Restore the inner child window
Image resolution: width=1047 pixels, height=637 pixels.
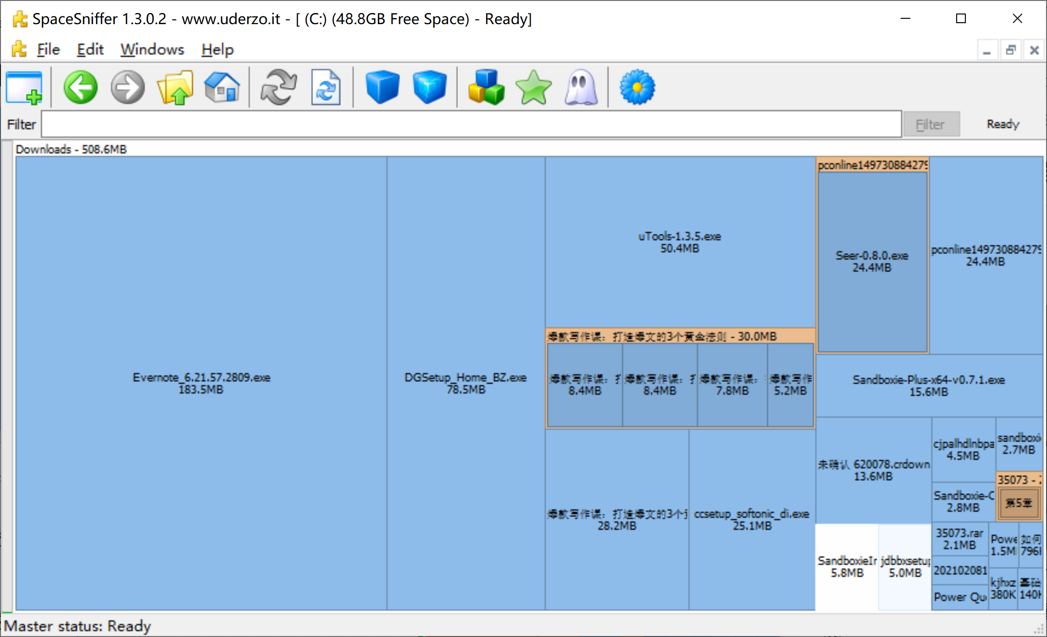pos(1011,50)
